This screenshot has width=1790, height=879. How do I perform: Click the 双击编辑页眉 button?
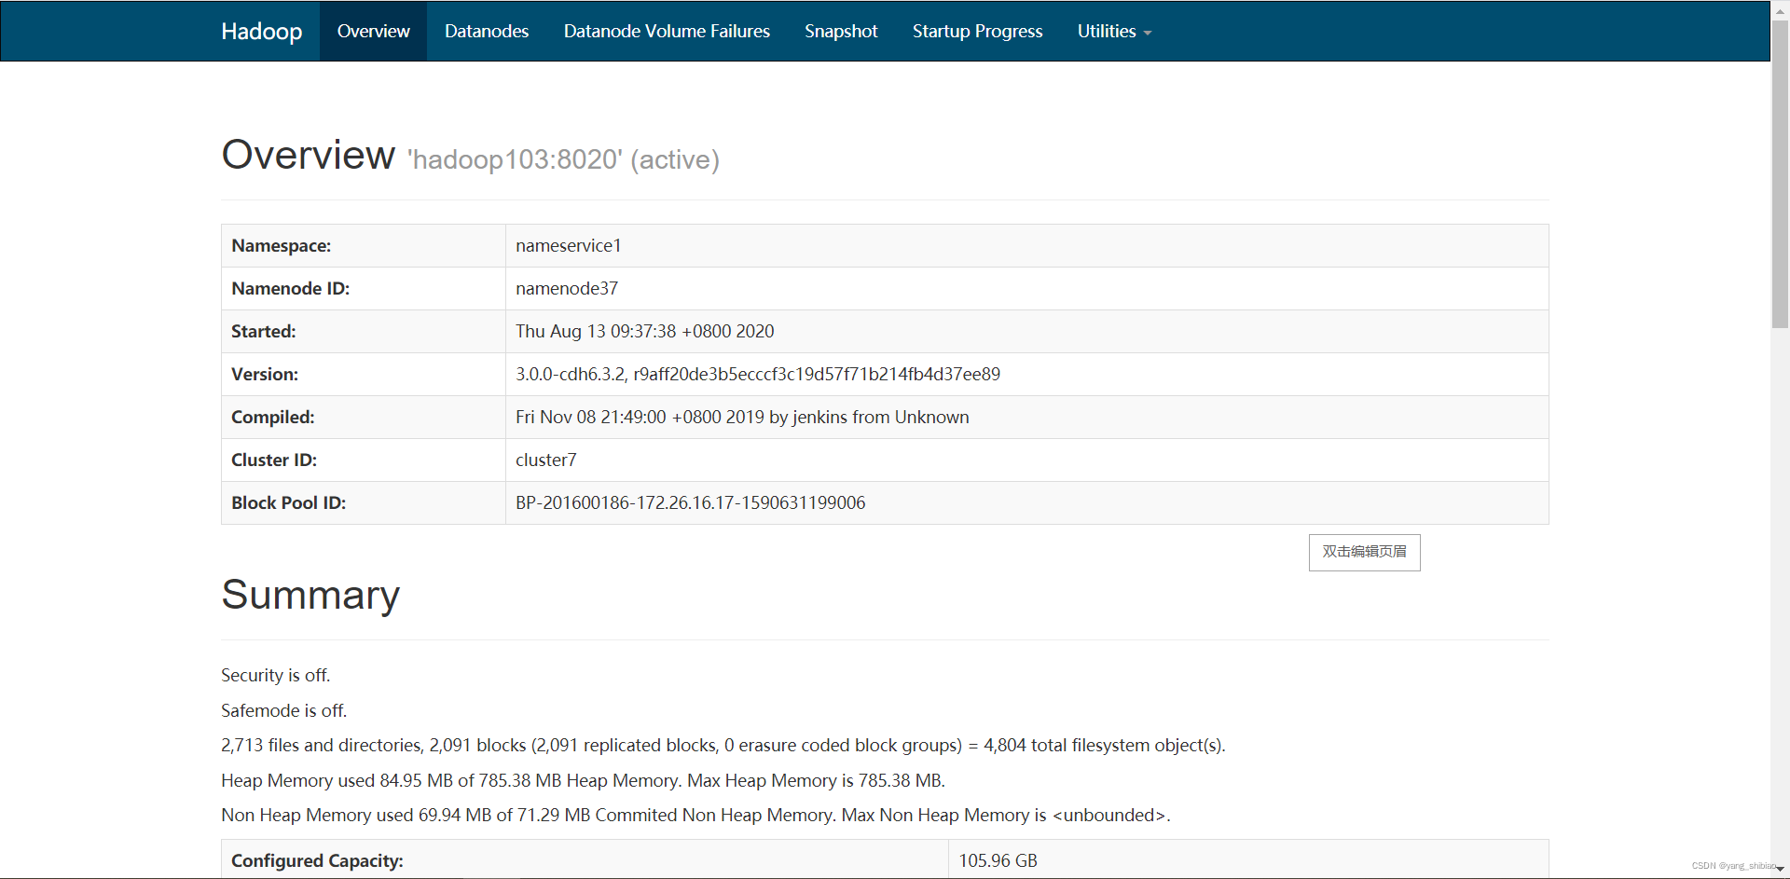pyautogui.click(x=1364, y=552)
